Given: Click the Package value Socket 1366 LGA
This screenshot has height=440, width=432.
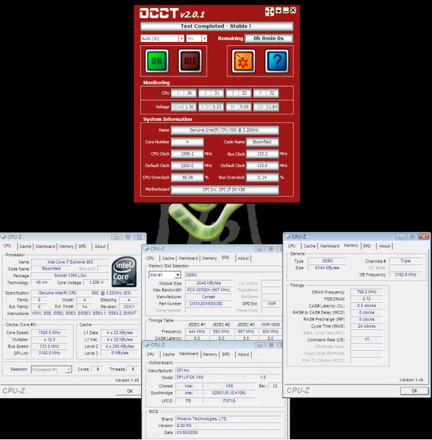Looking at the screenshot, I should pyautogui.click(x=70, y=276).
